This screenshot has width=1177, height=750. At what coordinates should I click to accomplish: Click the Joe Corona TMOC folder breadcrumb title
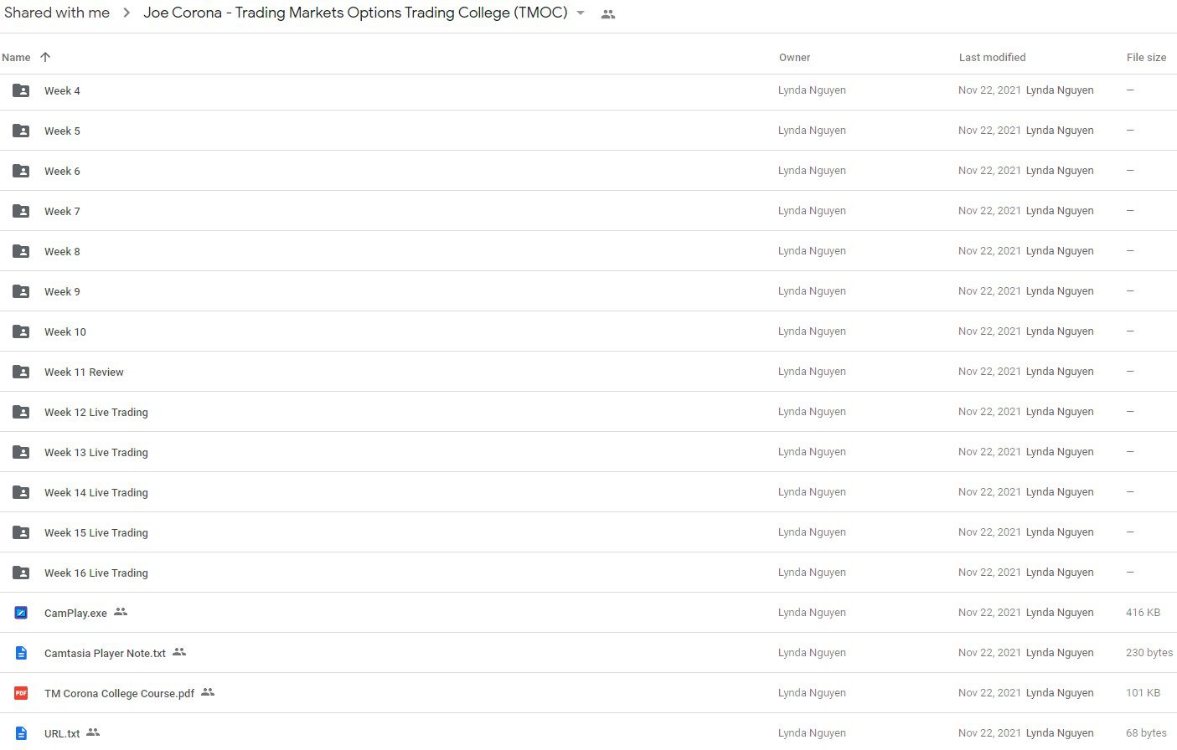(x=355, y=13)
